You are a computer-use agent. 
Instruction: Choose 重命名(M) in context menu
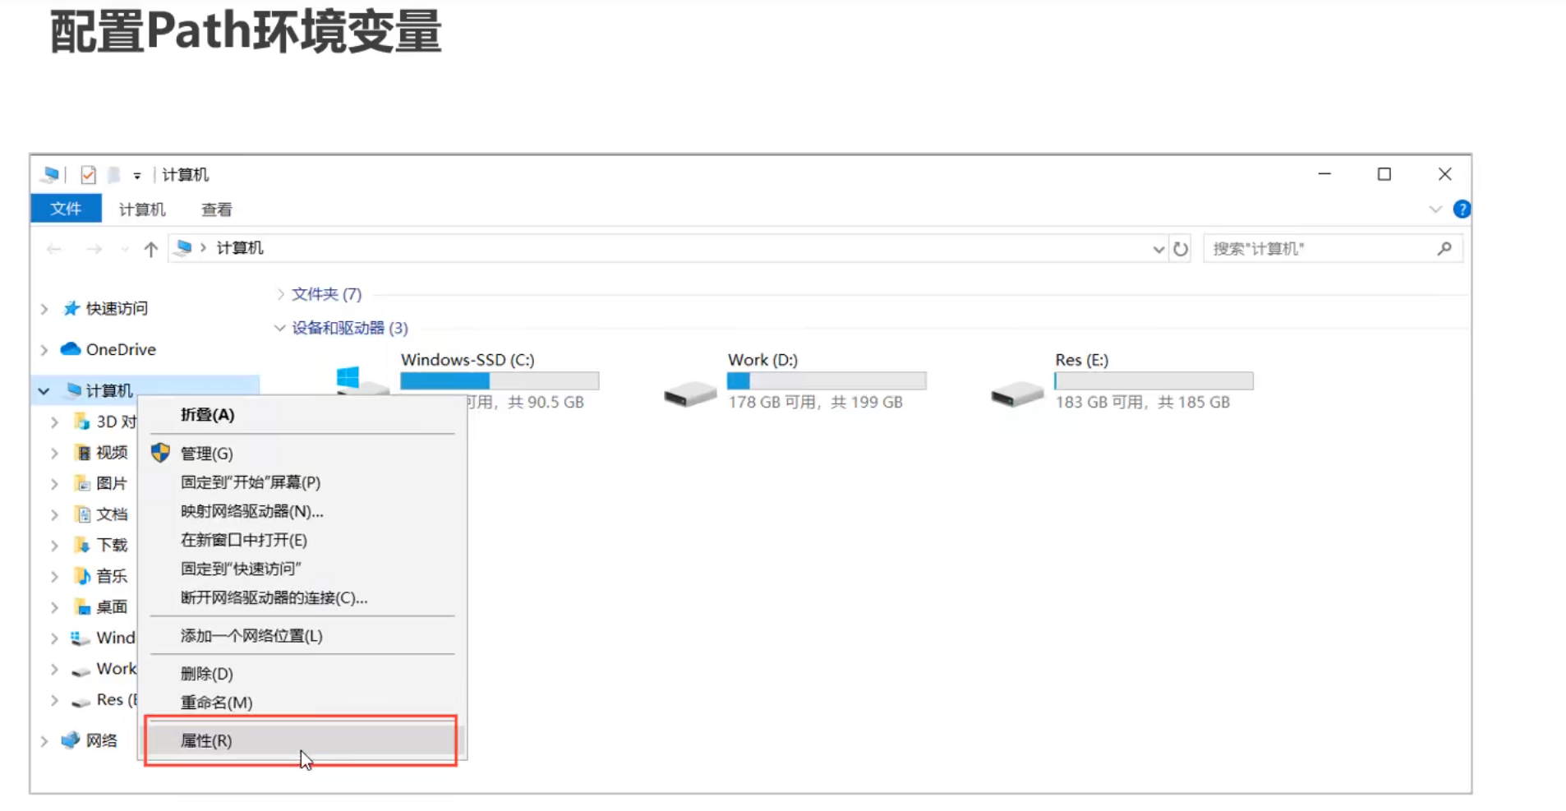(302, 703)
